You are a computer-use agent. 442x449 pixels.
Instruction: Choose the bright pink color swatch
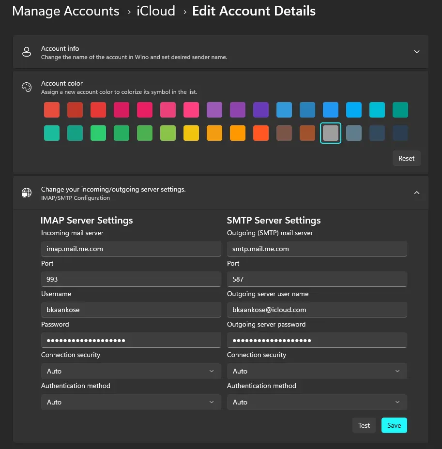pyautogui.click(x=191, y=110)
